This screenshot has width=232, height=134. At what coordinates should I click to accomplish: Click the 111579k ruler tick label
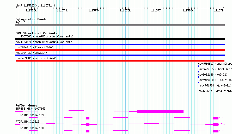tap(219, 10)
